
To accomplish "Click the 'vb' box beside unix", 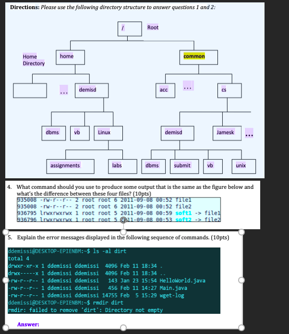I will [213, 166].
